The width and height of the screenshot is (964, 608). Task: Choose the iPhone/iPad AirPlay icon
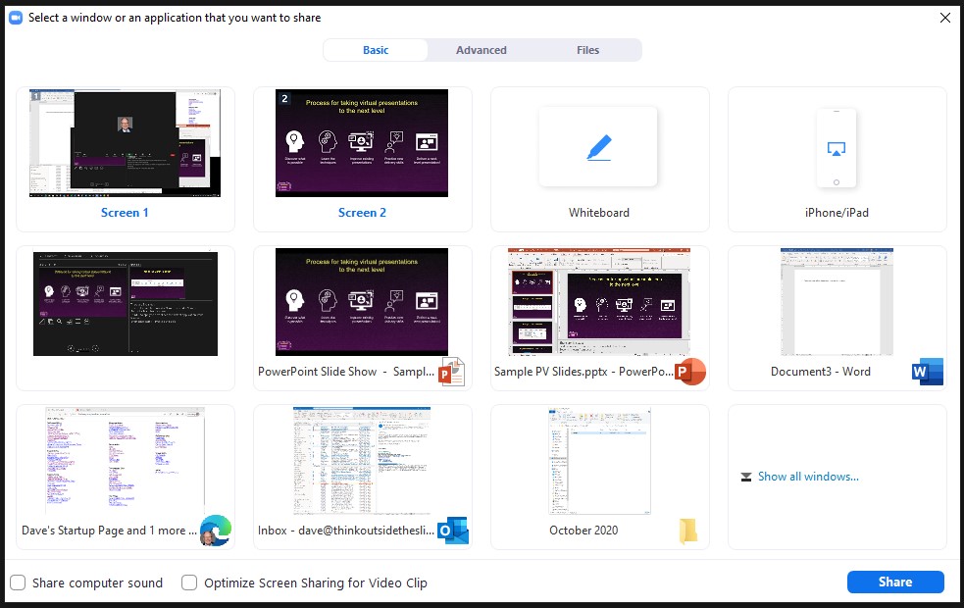(836, 149)
